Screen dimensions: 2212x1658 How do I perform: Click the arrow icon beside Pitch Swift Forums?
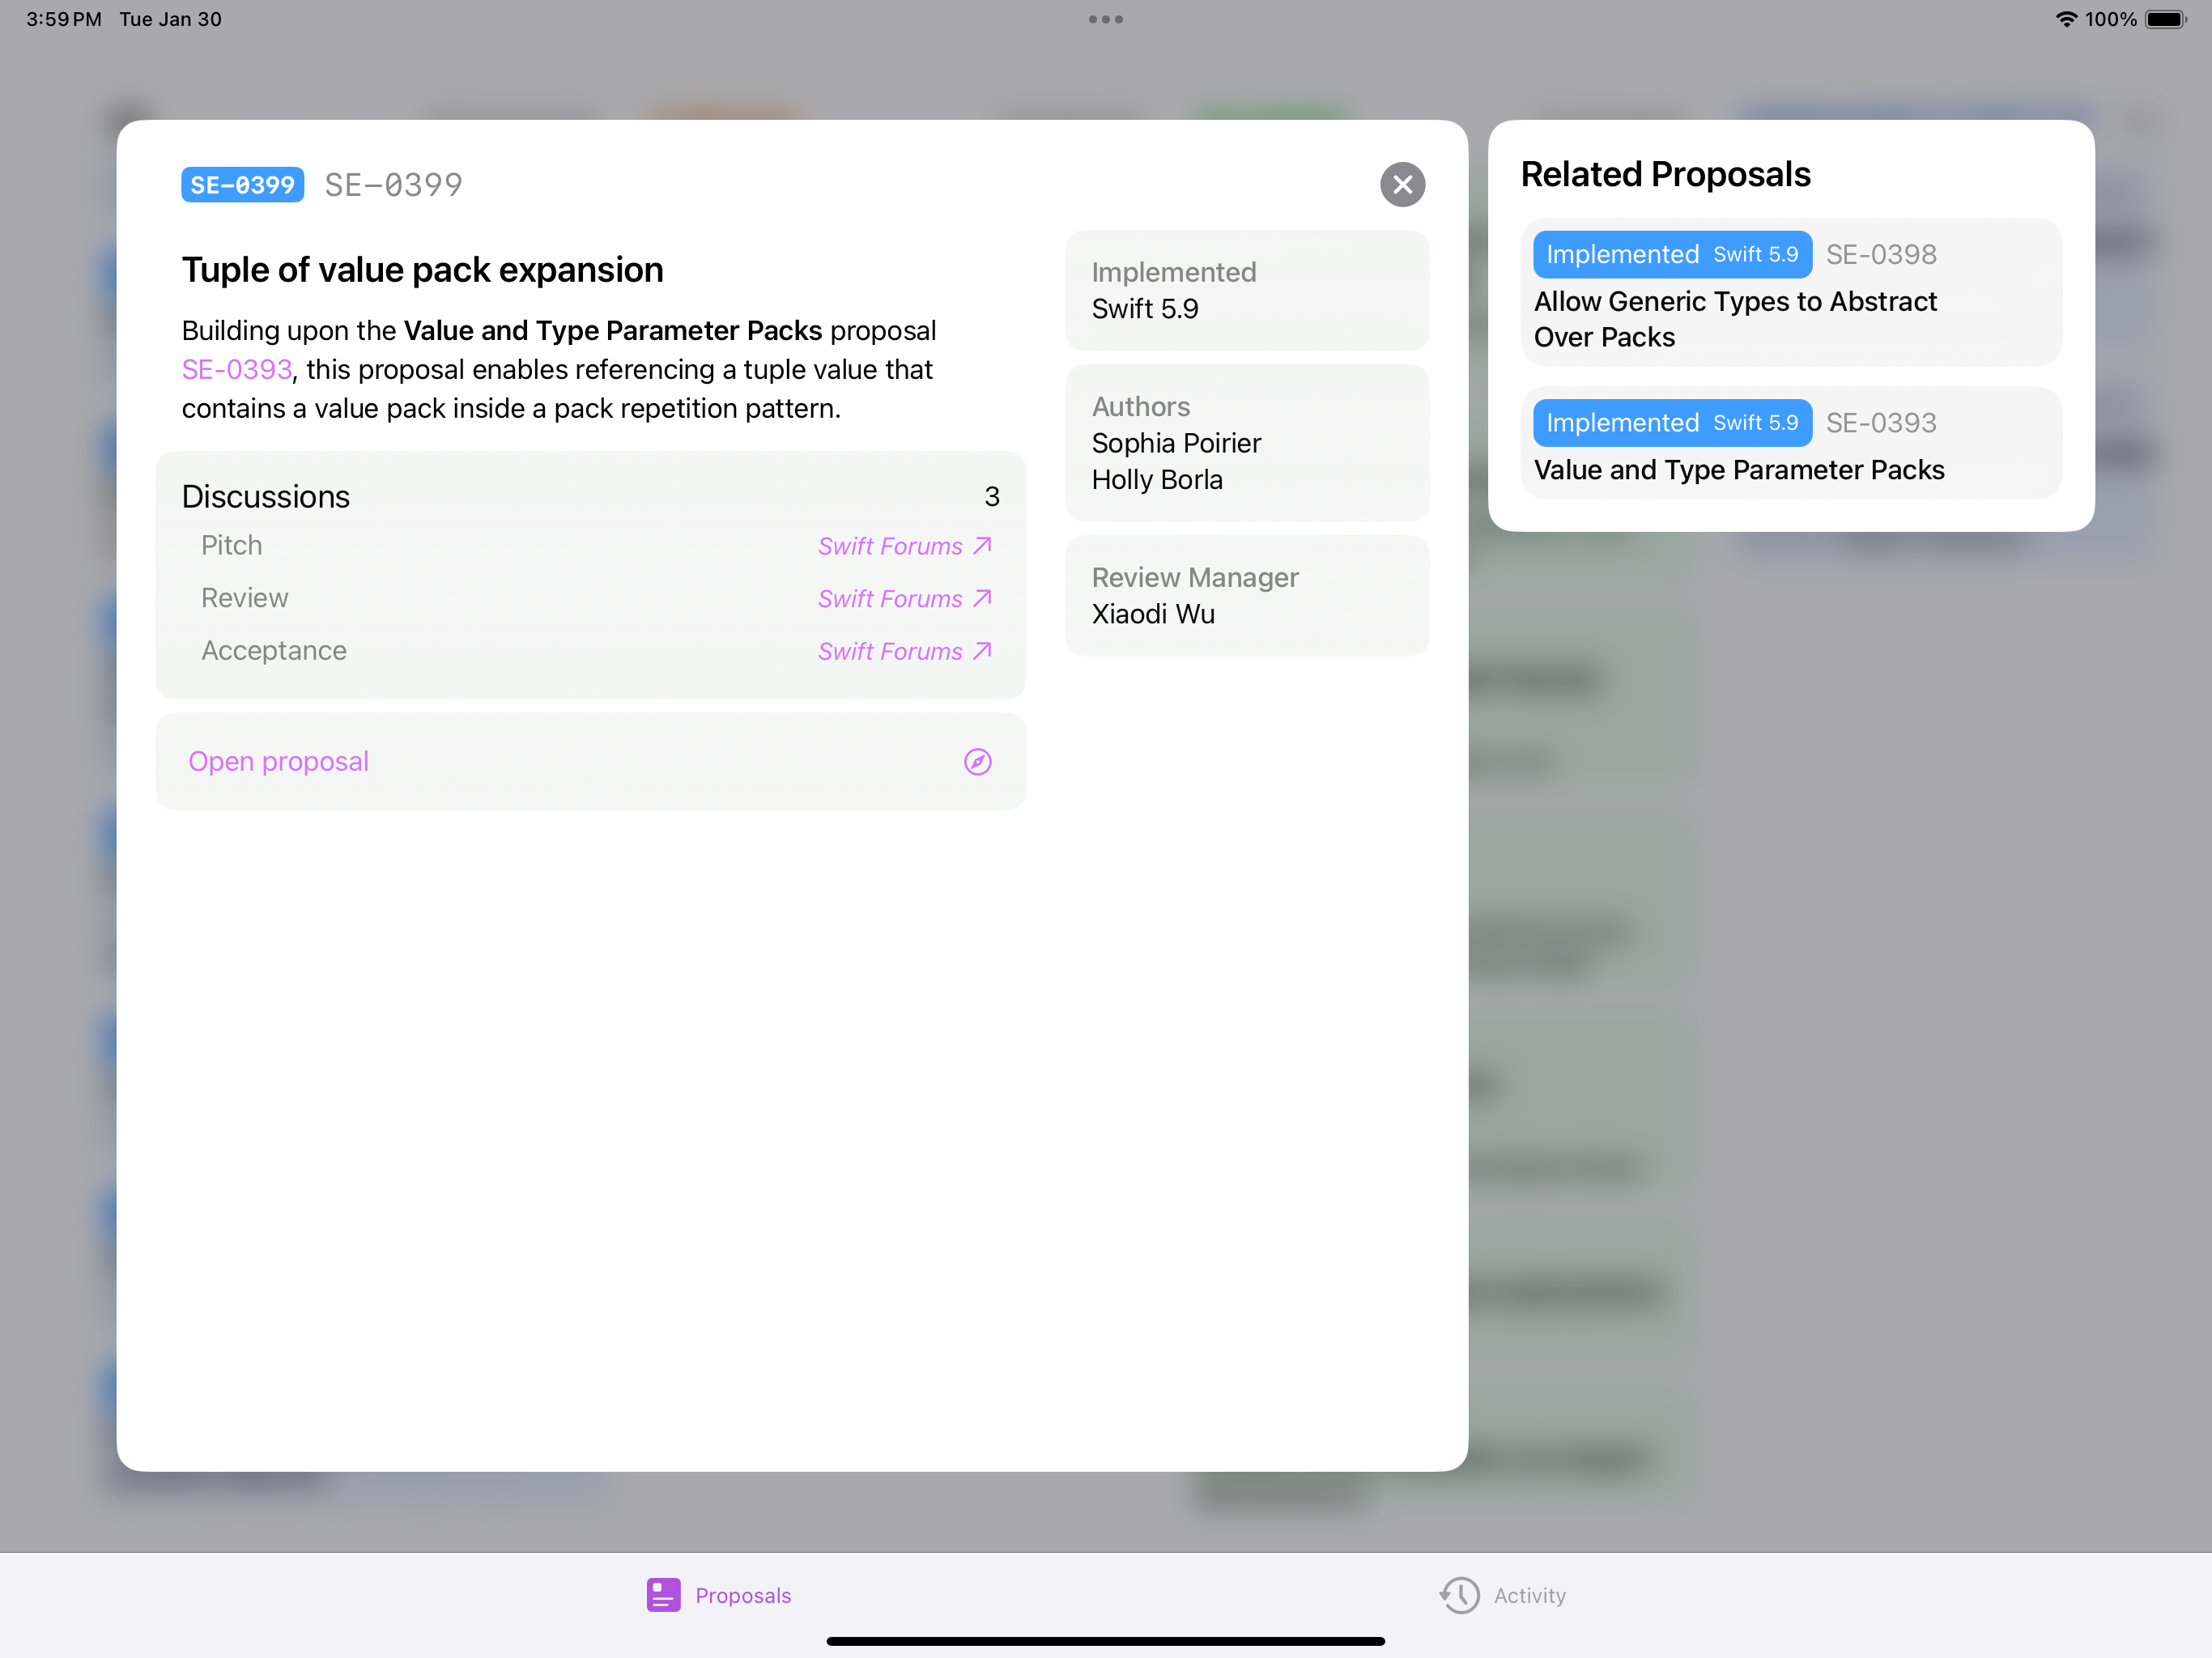click(x=983, y=545)
